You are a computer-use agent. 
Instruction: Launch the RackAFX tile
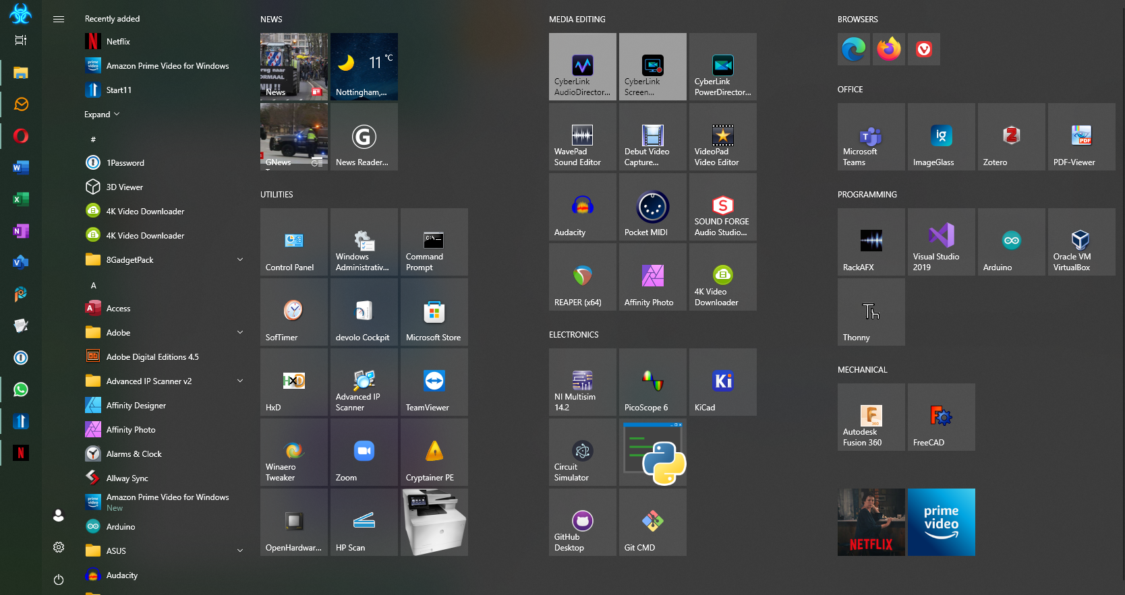pyautogui.click(x=871, y=242)
